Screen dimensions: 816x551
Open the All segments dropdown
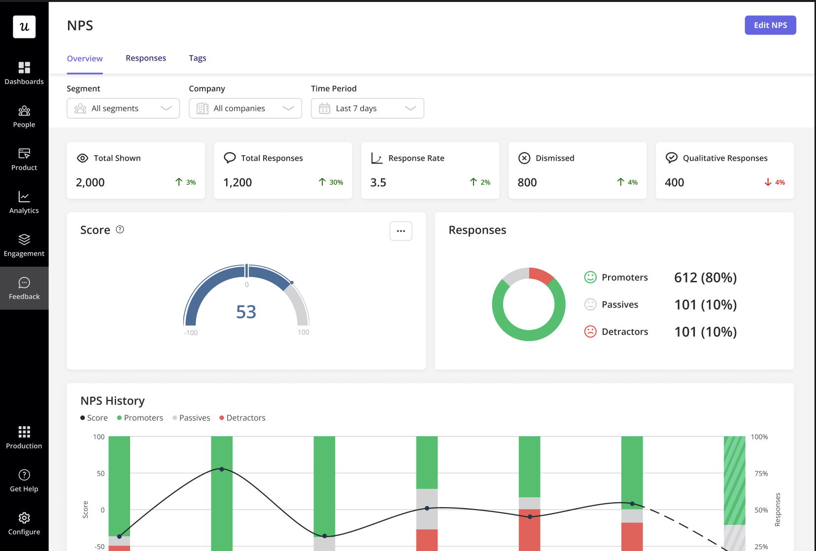[x=123, y=108]
